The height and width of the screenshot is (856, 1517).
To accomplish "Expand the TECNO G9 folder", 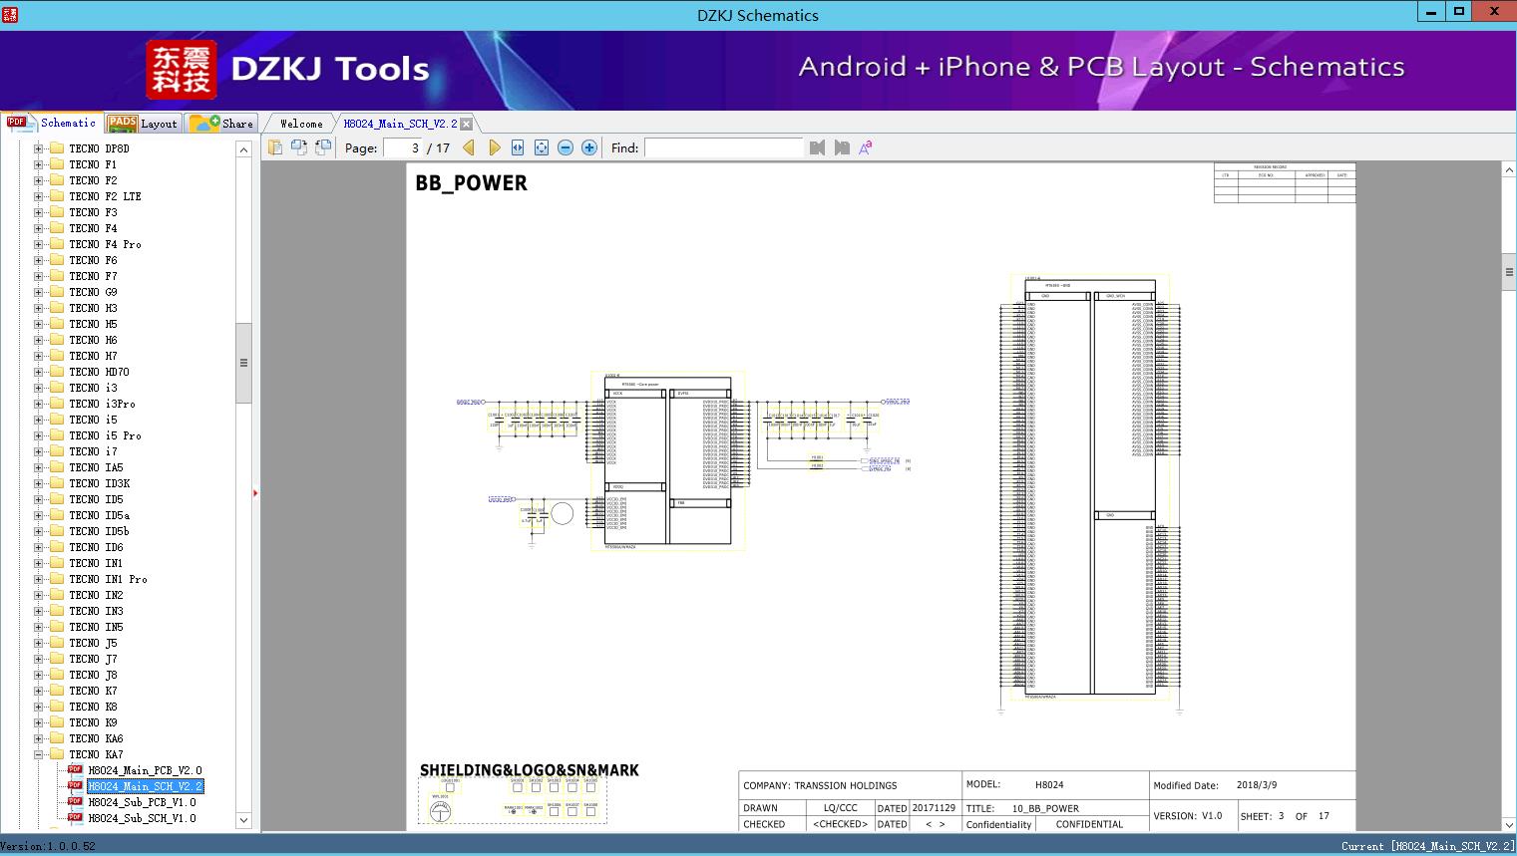I will [x=38, y=292].
